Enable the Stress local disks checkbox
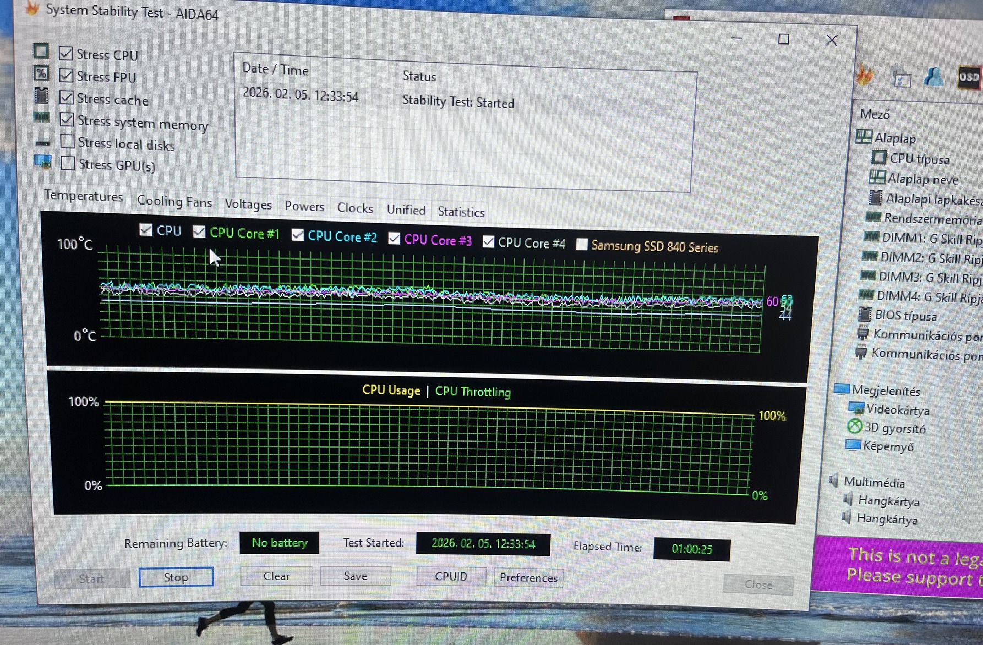The height and width of the screenshot is (645, 983). point(68,141)
